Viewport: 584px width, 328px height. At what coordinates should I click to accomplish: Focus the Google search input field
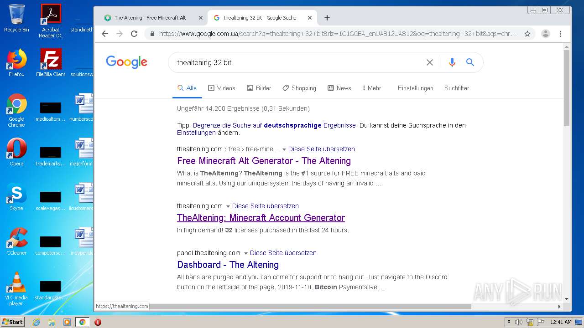tap(297, 62)
